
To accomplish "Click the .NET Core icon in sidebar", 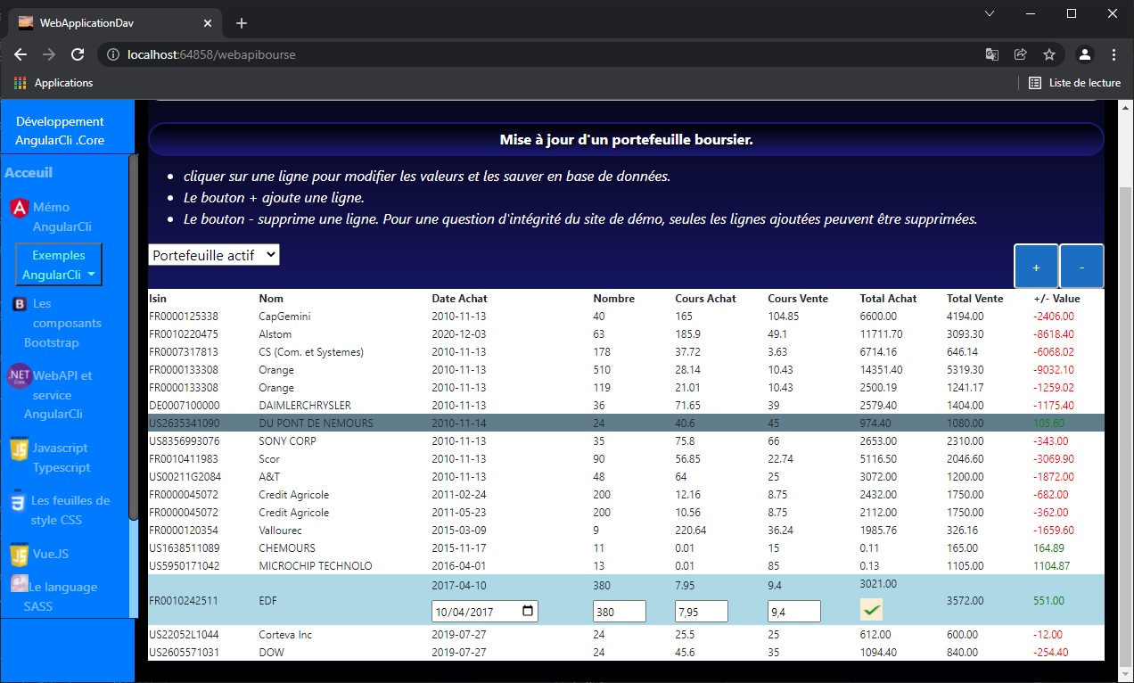I will [x=20, y=376].
